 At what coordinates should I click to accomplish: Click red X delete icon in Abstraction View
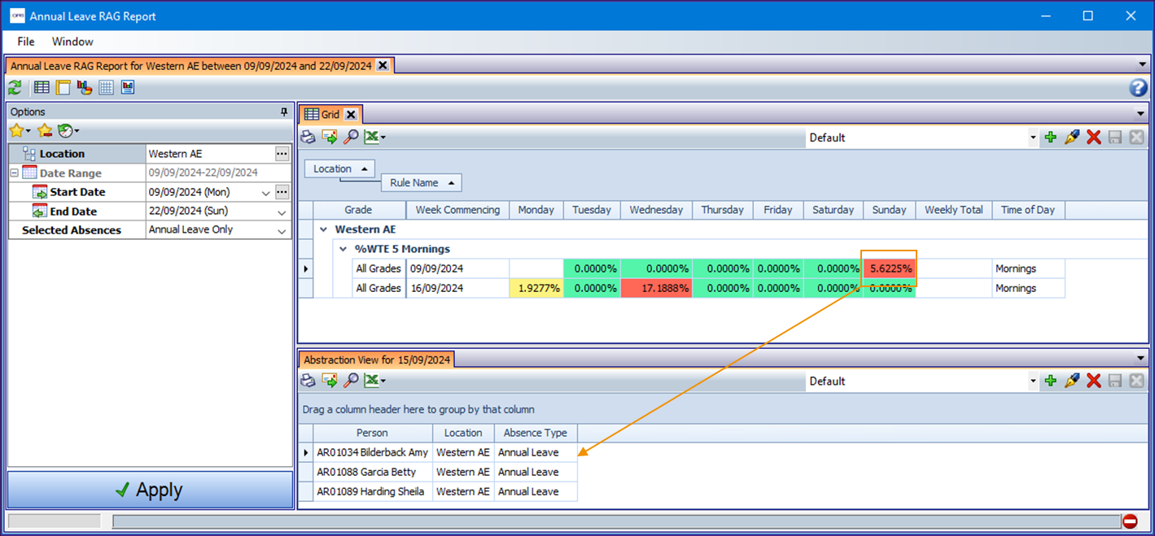(x=1094, y=381)
